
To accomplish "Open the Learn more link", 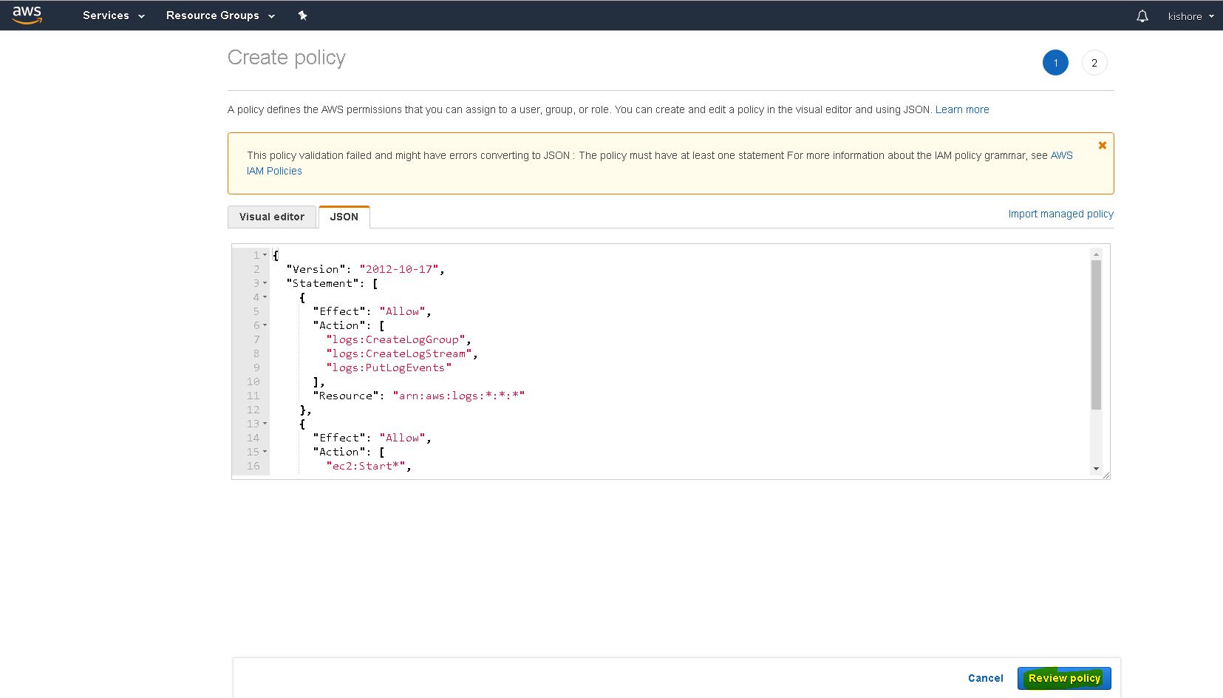I will click(961, 109).
